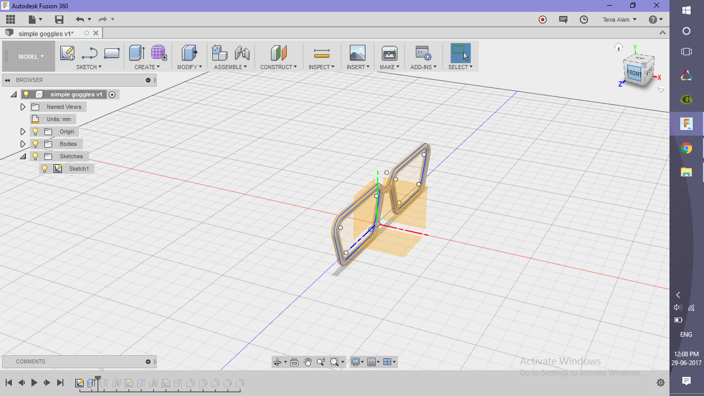This screenshot has width=704, height=396.
Task: Collapse the Sketches folder
Action: pos(23,156)
